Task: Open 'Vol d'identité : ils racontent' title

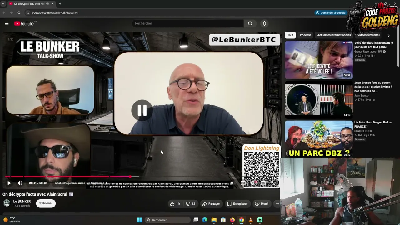Action: point(373,45)
